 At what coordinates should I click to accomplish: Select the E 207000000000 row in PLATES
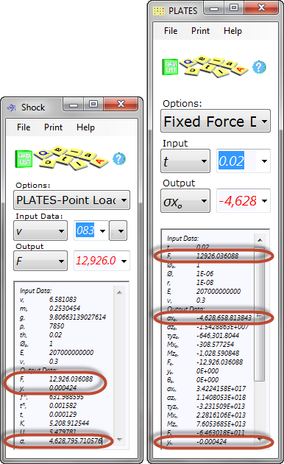[203, 292]
